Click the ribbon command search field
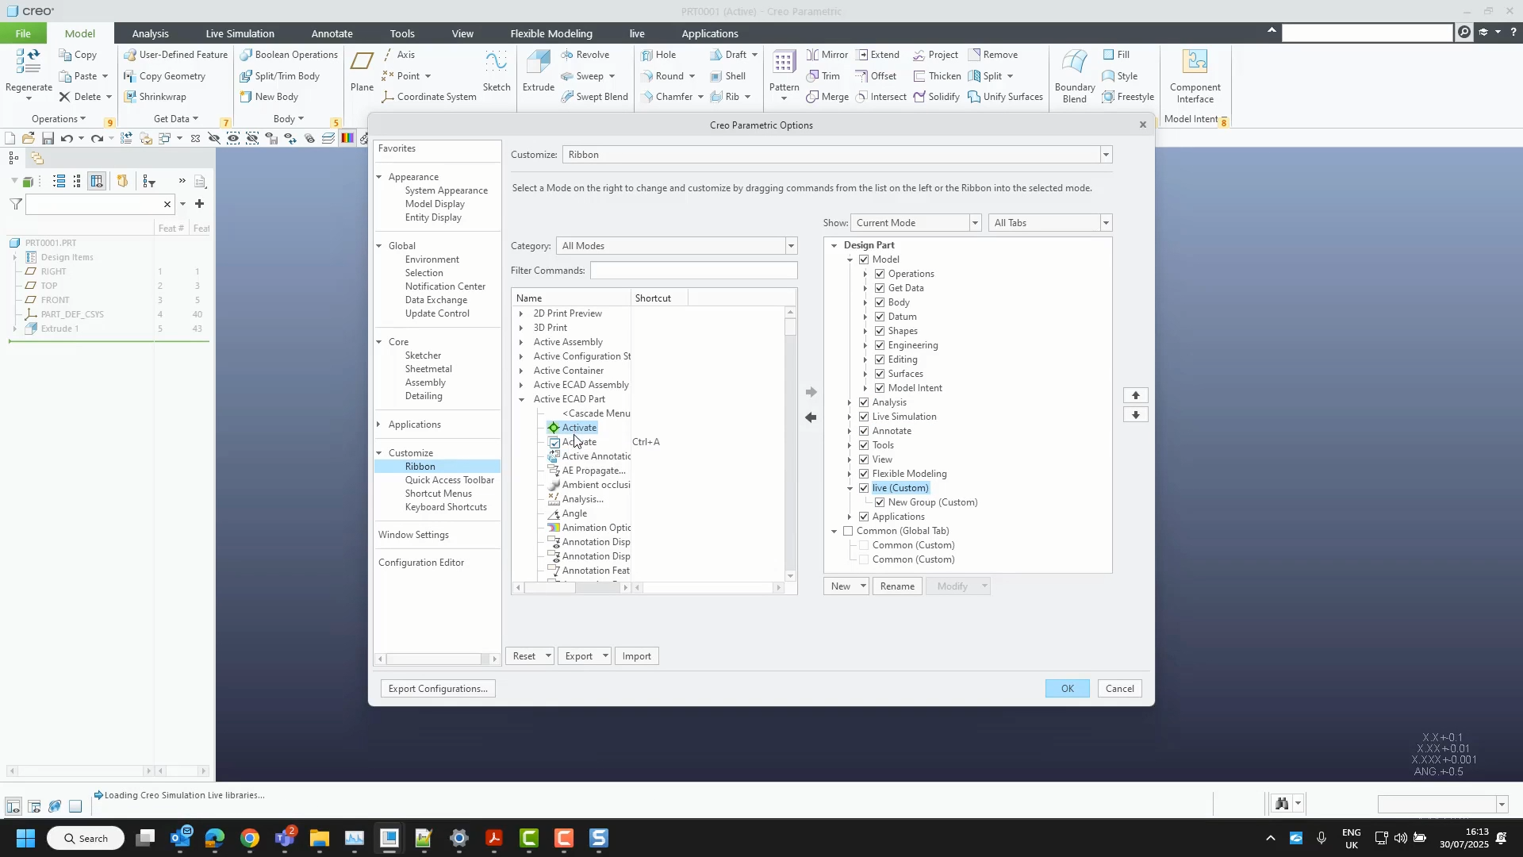The width and height of the screenshot is (1523, 857). [x=1368, y=33]
